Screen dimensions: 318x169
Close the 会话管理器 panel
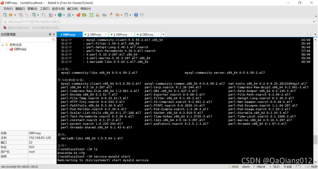click(x=54, y=34)
